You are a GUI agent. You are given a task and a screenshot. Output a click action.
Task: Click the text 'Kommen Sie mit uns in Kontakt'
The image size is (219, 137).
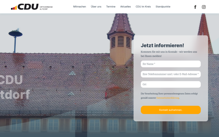coord(159,52)
